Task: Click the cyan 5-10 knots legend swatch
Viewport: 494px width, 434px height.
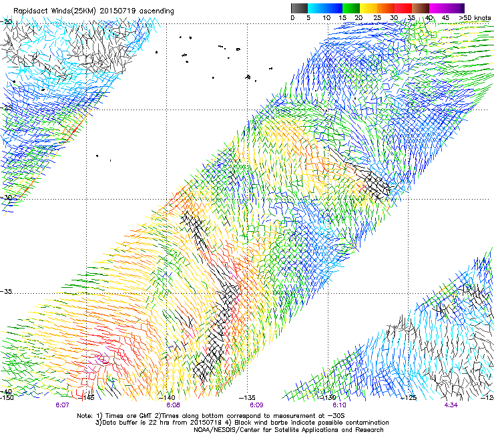Action: (x=316, y=8)
